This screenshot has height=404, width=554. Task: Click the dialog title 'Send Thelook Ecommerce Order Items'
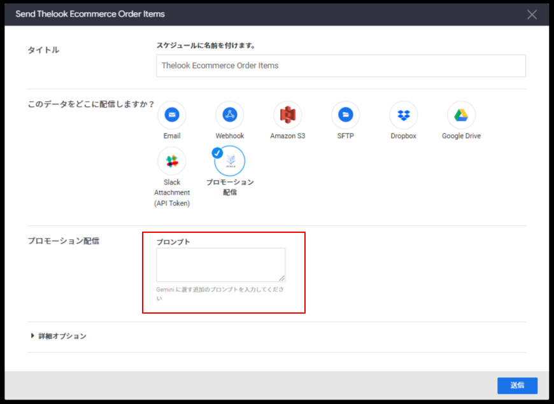click(x=90, y=14)
